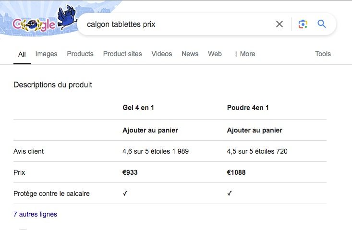Image resolution: width=352 pixels, height=230 pixels.
Task: Select the Web tab
Action: [215, 54]
